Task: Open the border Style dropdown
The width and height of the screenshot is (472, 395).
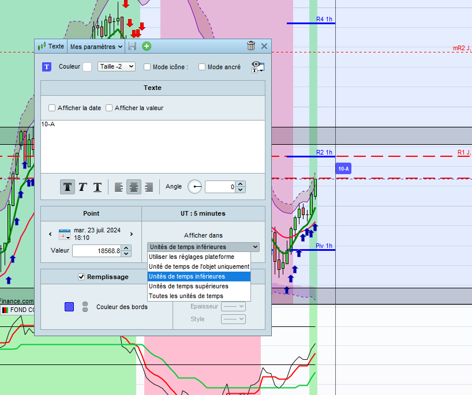Action: pyautogui.click(x=233, y=319)
